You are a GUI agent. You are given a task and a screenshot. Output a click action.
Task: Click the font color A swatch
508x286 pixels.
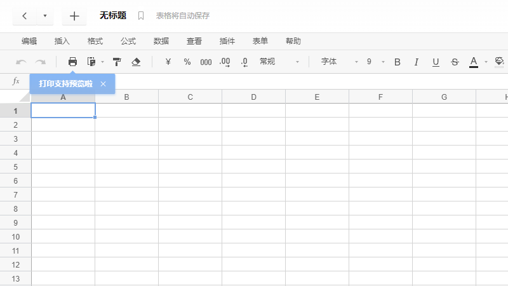473,62
